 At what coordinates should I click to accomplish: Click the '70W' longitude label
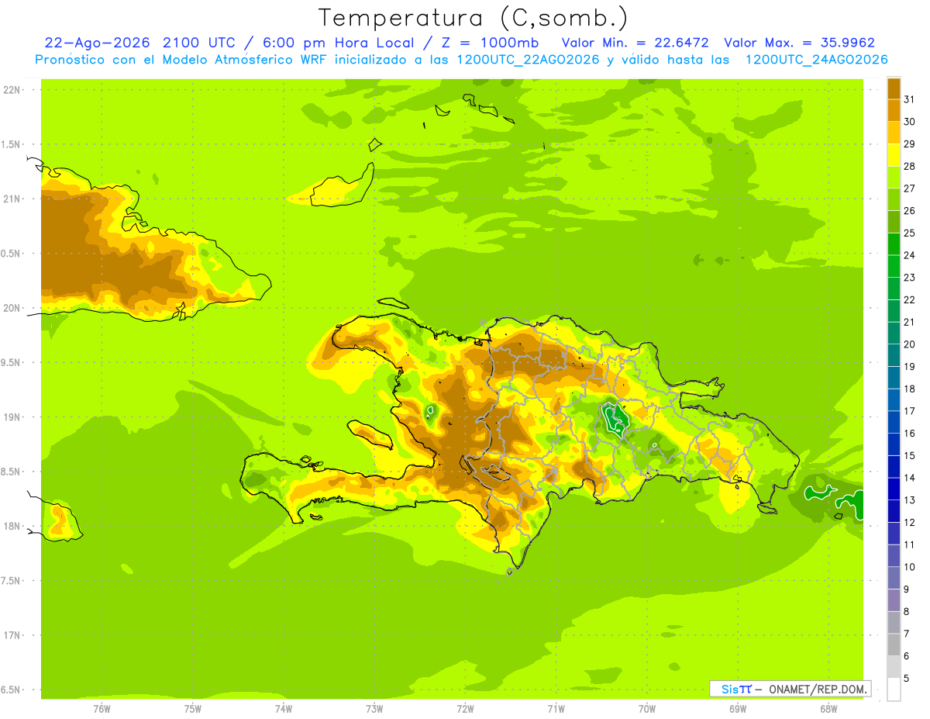(647, 709)
